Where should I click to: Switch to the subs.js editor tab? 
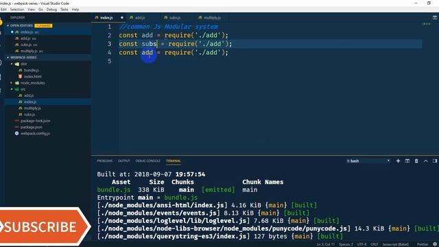tap(174, 18)
